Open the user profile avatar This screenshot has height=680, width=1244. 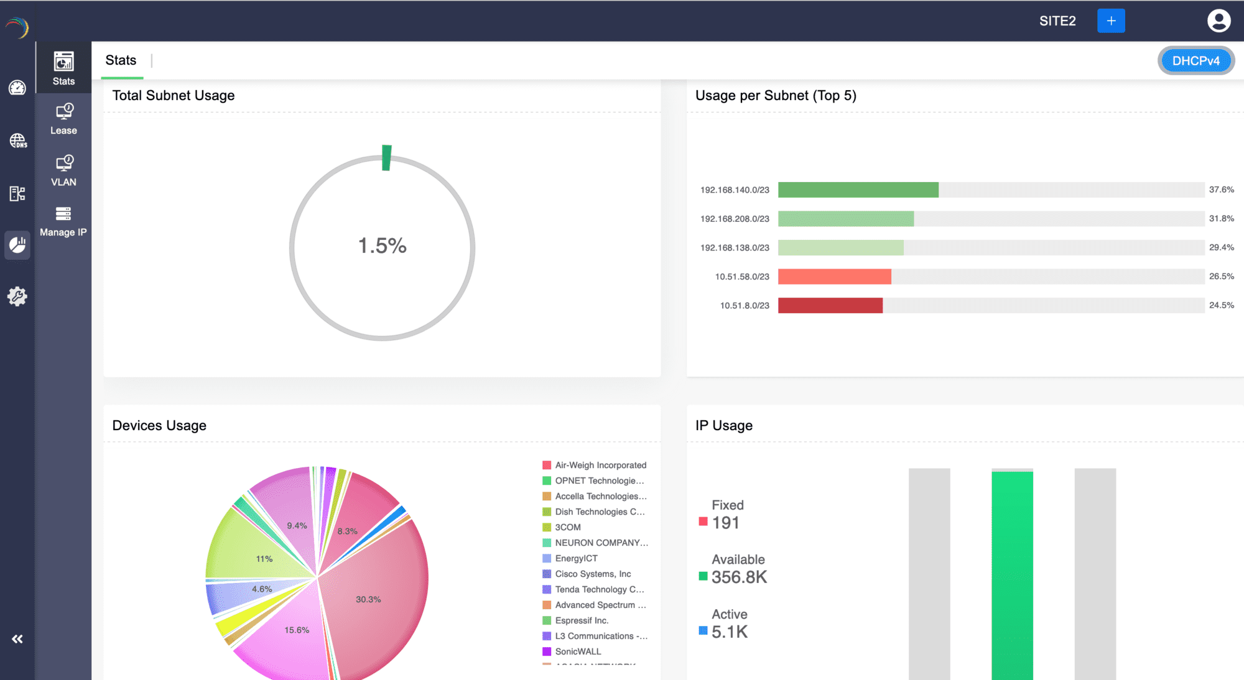click(1218, 21)
